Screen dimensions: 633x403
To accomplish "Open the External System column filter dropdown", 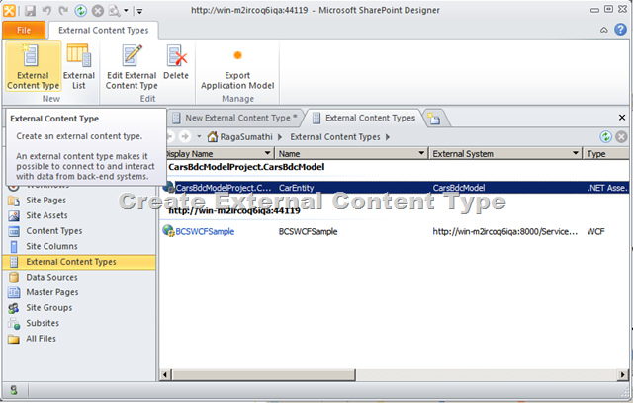I will [576, 153].
